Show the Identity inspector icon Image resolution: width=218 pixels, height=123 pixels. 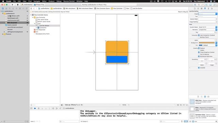click(x=202, y=9)
